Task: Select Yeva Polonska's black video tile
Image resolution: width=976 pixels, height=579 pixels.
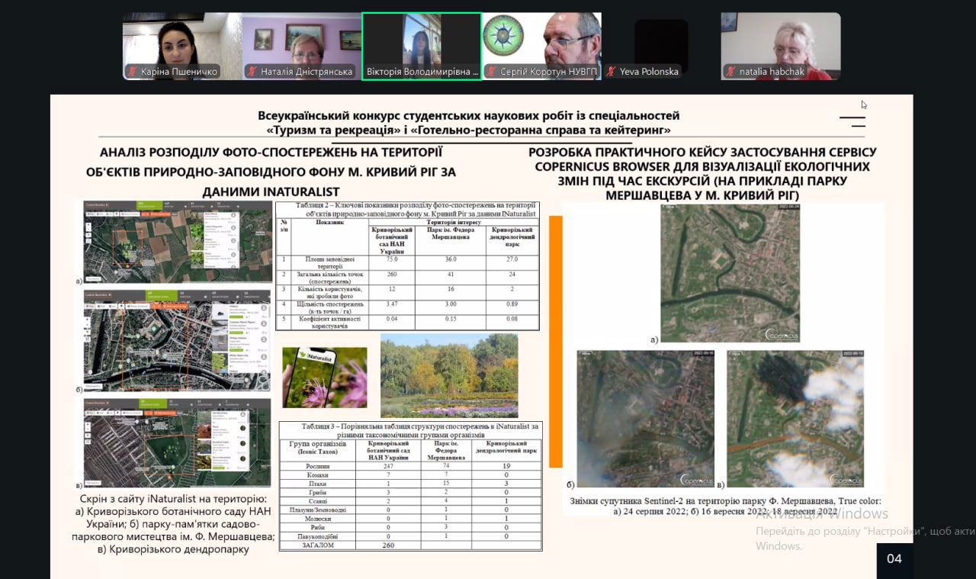Action: (661, 46)
